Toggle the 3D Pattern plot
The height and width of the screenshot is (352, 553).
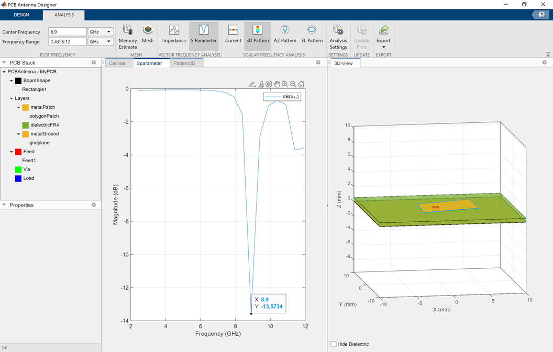257,34
